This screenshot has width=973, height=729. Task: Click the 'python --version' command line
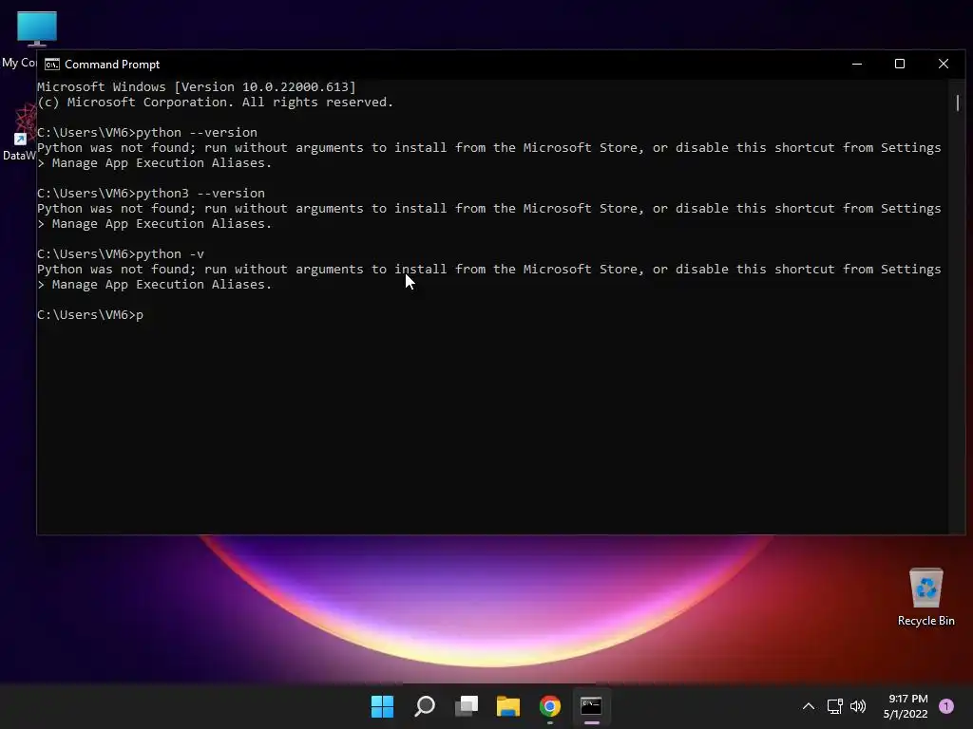click(x=147, y=133)
